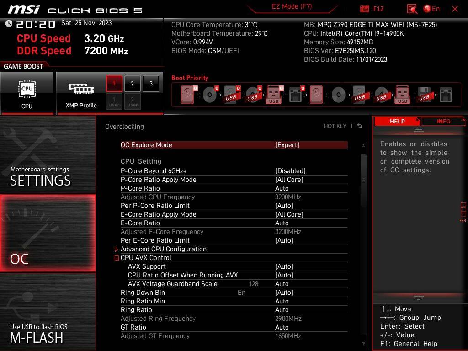Open the M-FLASH BIOS flashing section
468x351 pixels.
click(x=48, y=312)
